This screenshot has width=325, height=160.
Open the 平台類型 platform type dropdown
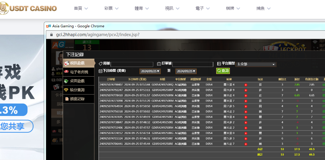point(256,64)
